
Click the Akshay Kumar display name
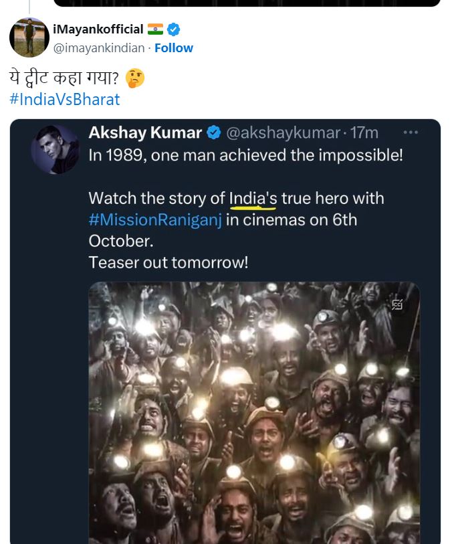click(x=145, y=133)
